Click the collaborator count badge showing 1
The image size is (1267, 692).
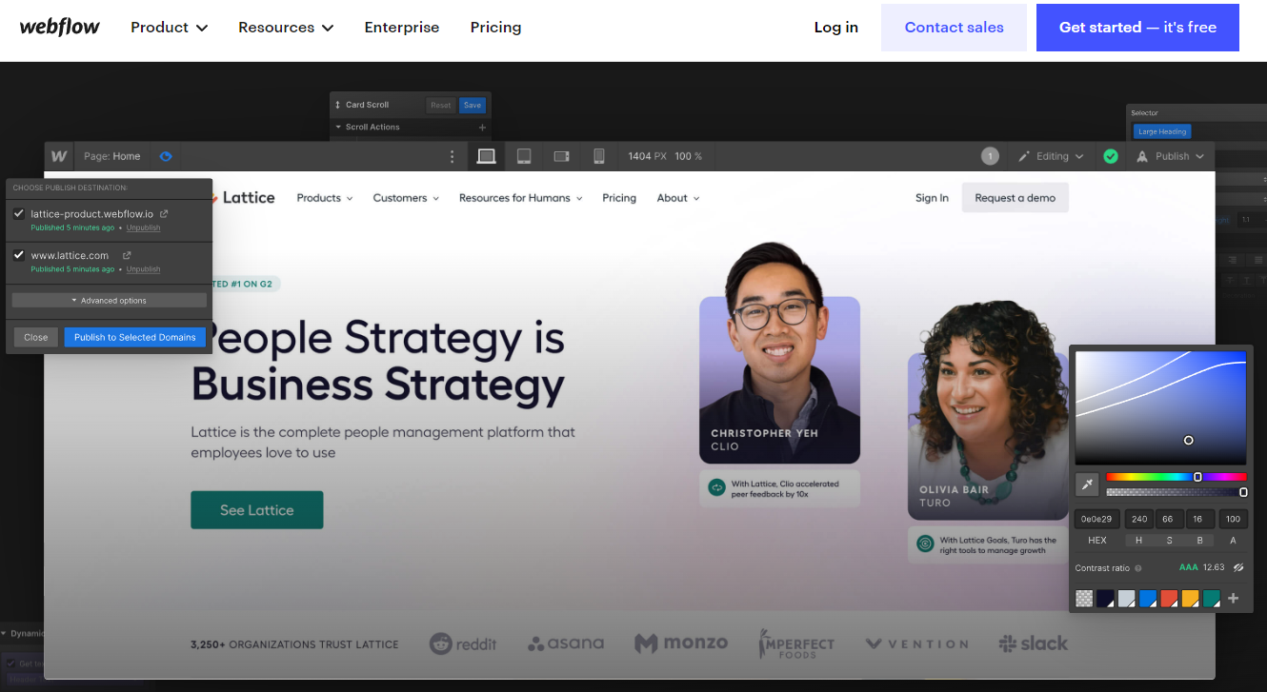pos(990,156)
